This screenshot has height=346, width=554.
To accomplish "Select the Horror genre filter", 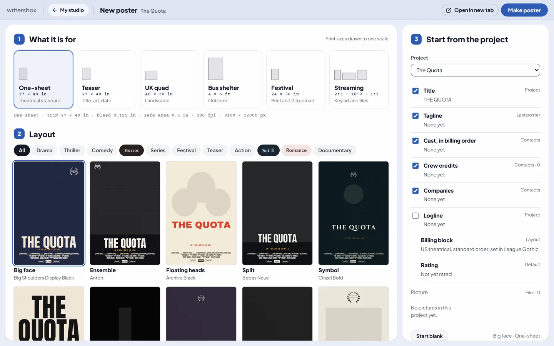I will point(132,150).
